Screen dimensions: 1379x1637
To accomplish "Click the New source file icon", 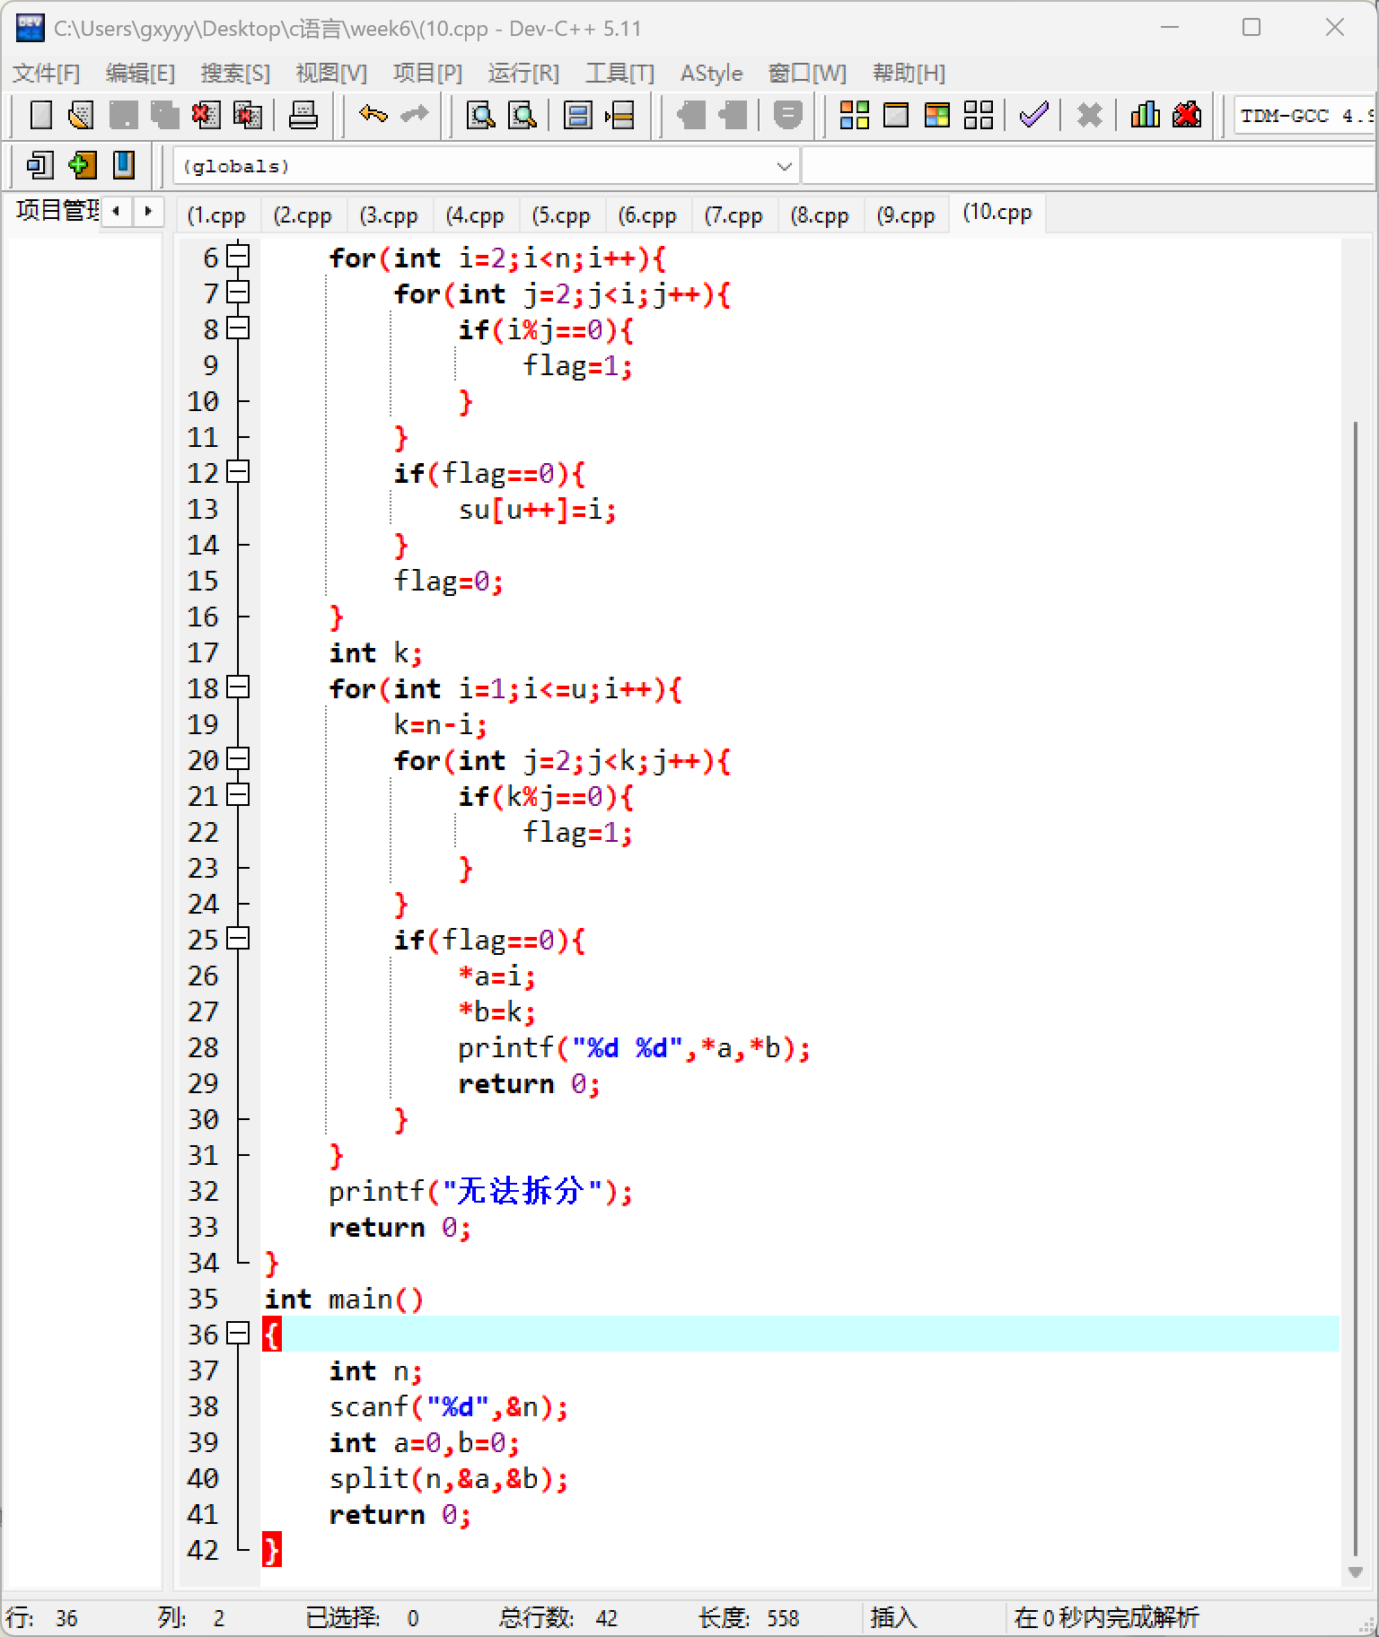I will (x=40, y=115).
